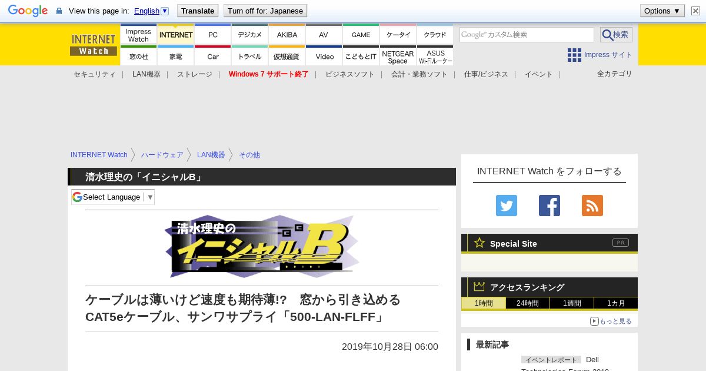The height and width of the screenshot is (371, 706).
Task: Open the GAME tab
Action: (361, 35)
